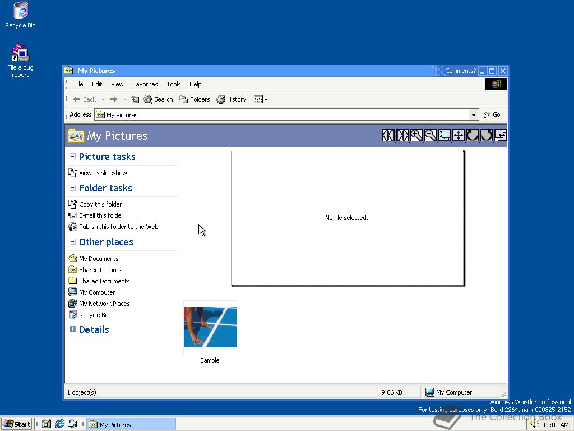The height and width of the screenshot is (431, 574).
Task: Open the Tools menu
Action: [x=174, y=84]
